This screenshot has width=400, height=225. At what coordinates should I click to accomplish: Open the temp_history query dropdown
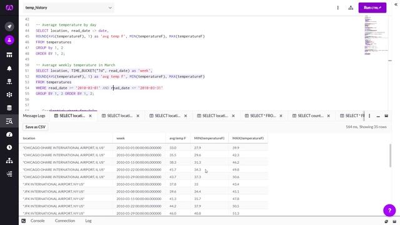tap(68, 7)
